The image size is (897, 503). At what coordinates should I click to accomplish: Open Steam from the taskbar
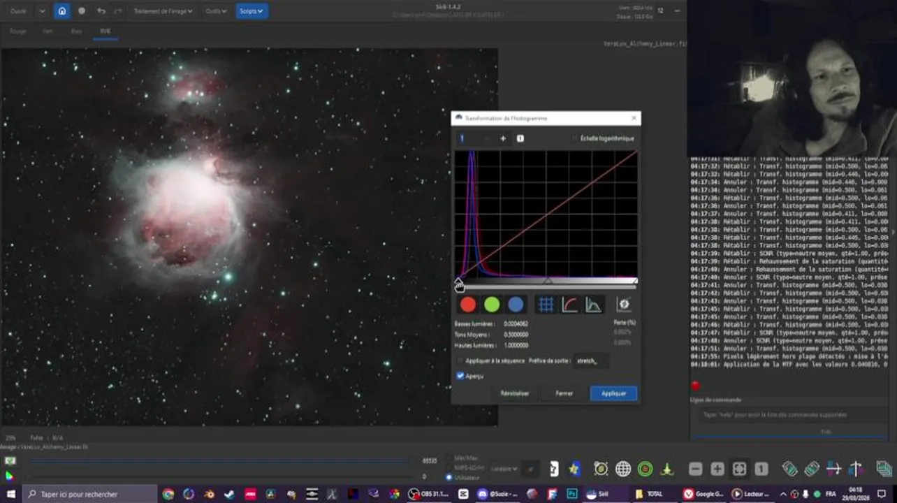pyautogui.click(x=229, y=494)
